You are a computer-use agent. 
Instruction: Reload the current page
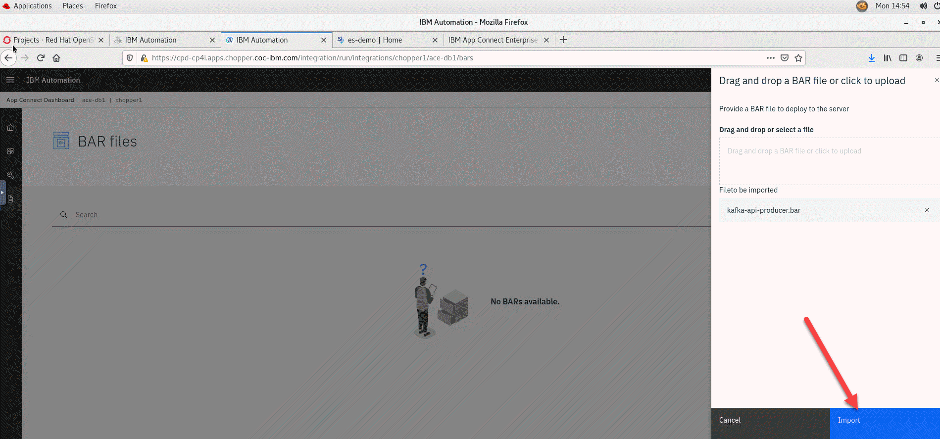point(41,58)
